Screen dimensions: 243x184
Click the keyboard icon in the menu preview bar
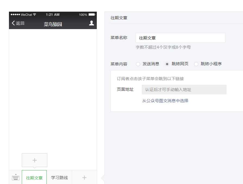click(x=15, y=177)
